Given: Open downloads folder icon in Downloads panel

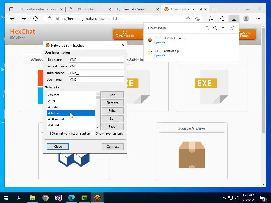Looking at the screenshot, I should [x=206, y=28].
